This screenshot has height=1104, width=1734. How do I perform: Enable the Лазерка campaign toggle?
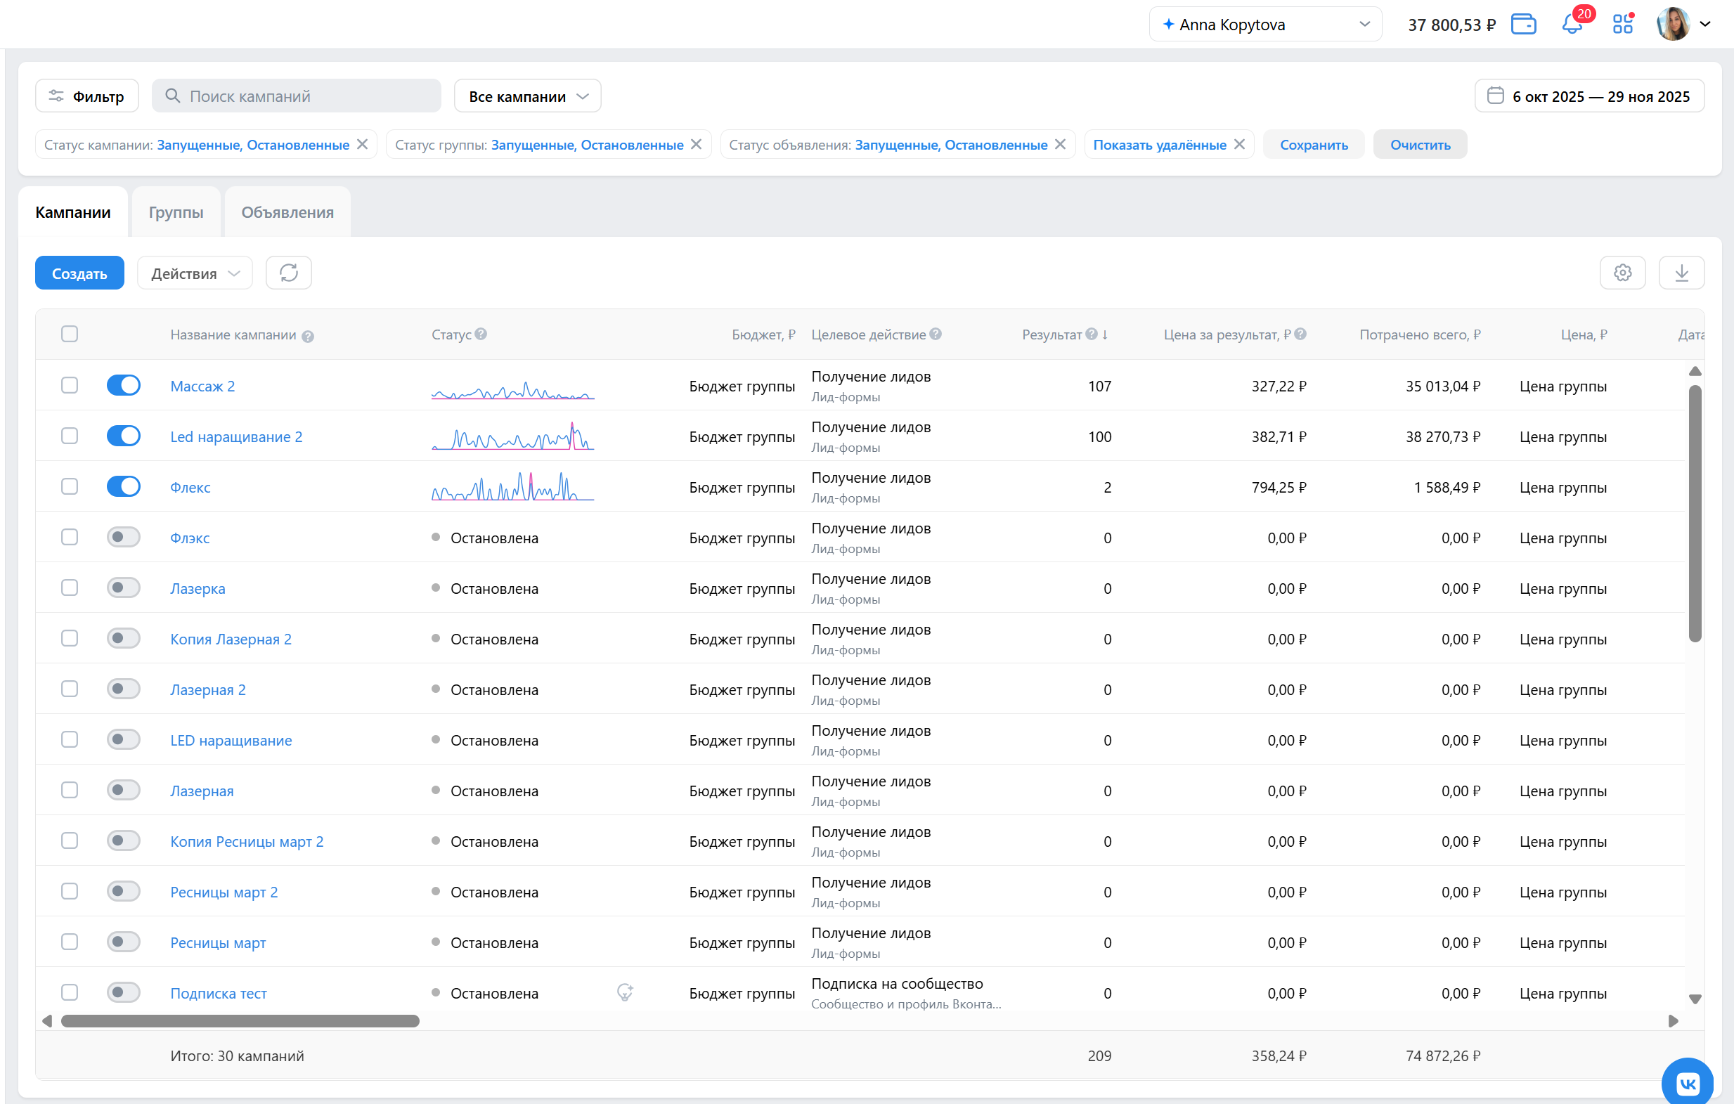(123, 587)
